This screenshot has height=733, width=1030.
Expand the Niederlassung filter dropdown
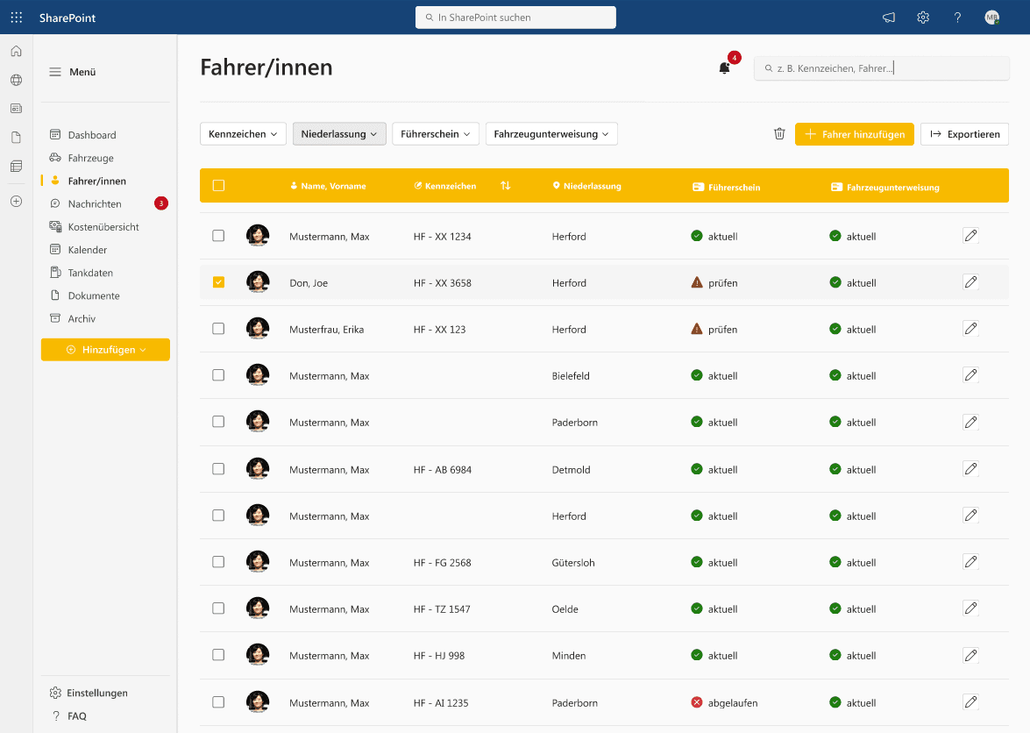pos(339,134)
